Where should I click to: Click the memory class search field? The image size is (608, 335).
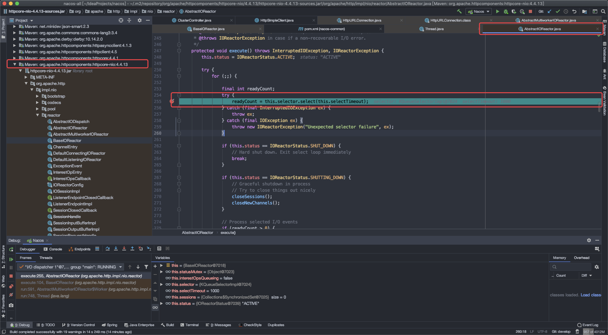coord(571,267)
